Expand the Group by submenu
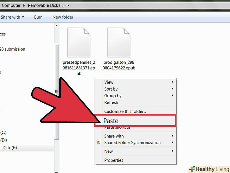This screenshot has width=230, height=173. coord(113,96)
